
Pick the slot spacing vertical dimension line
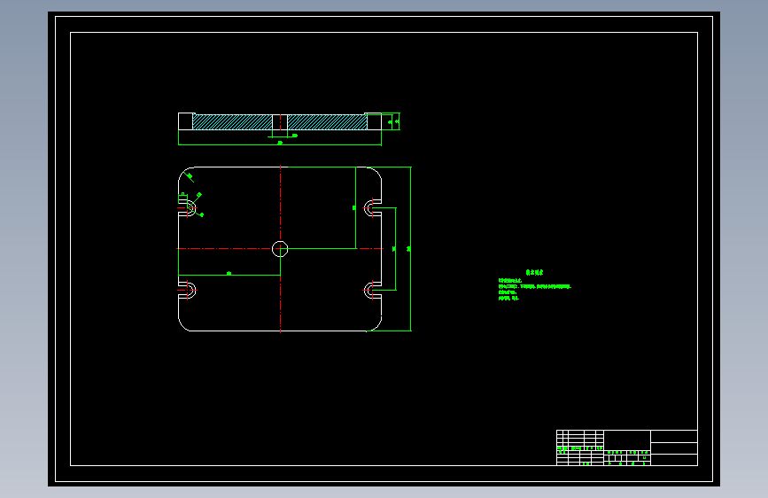pos(395,249)
